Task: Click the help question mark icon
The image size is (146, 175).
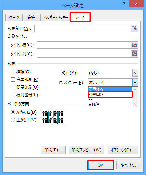Action: pos(124,4)
